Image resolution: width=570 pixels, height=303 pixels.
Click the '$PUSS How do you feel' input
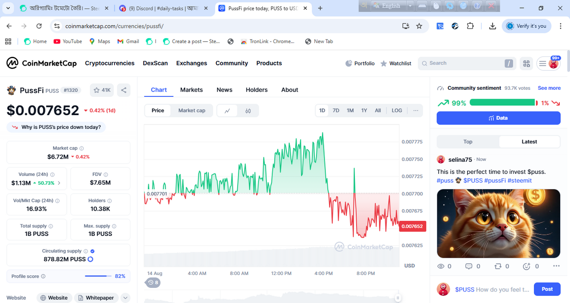[x=492, y=290]
